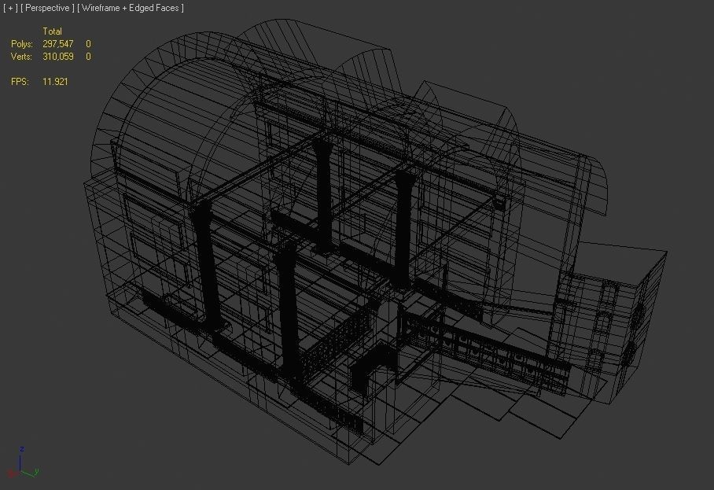714x490 pixels.
Task: Click the Polys: statistics label
Action: coord(22,44)
